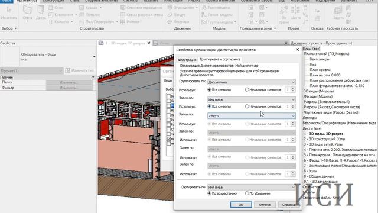This screenshot has height=213, width=378.
Task: Select 'Фасады (Модель)' node in browser
Action: pyautogui.click(x=318, y=96)
